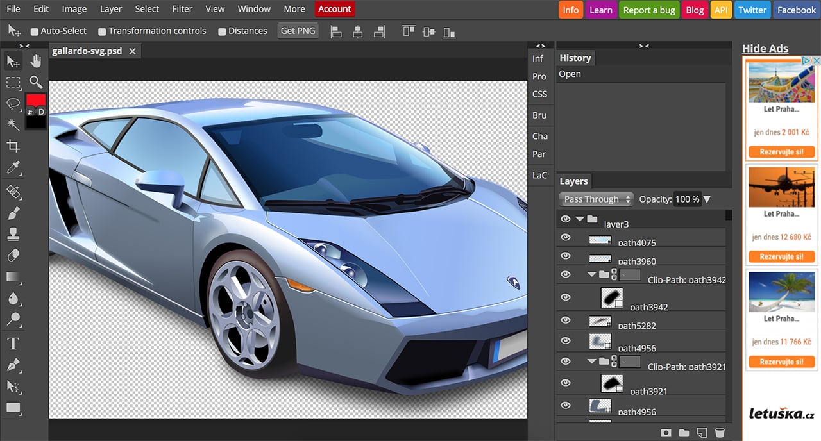Select the Move tool
The height and width of the screenshot is (441, 821).
click(x=13, y=61)
